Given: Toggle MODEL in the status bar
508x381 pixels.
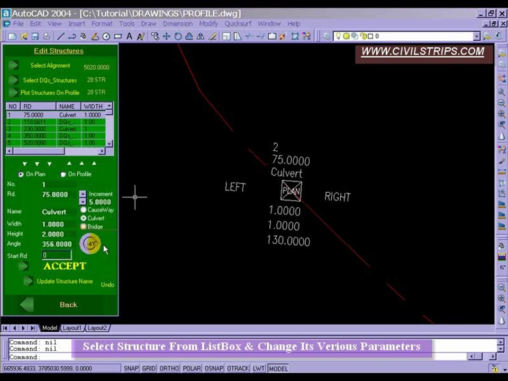Looking at the screenshot, I should (278, 368).
